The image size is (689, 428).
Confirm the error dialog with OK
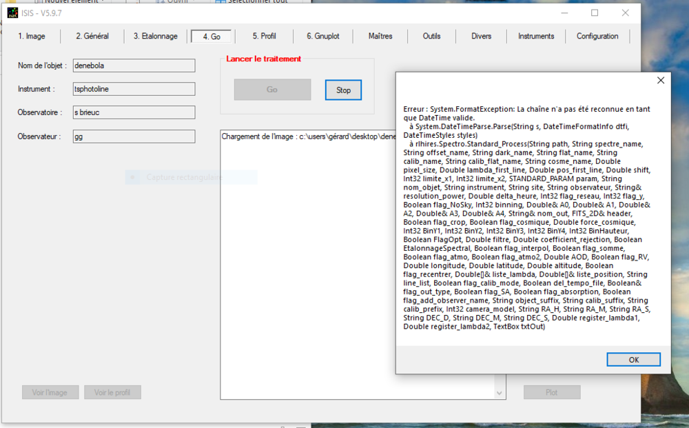coord(633,360)
